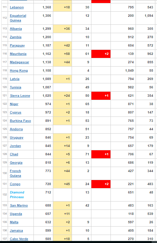Open the Zambia country page
The width and height of the screenshot is (157, 243).
(x=15, y=37)
